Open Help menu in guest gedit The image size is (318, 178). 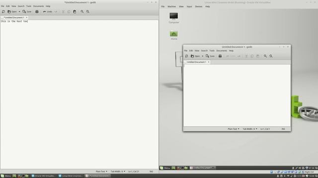tap(231, 50)
